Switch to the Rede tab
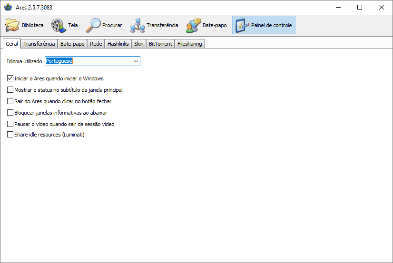393x263 pixels. coord(96,44)
